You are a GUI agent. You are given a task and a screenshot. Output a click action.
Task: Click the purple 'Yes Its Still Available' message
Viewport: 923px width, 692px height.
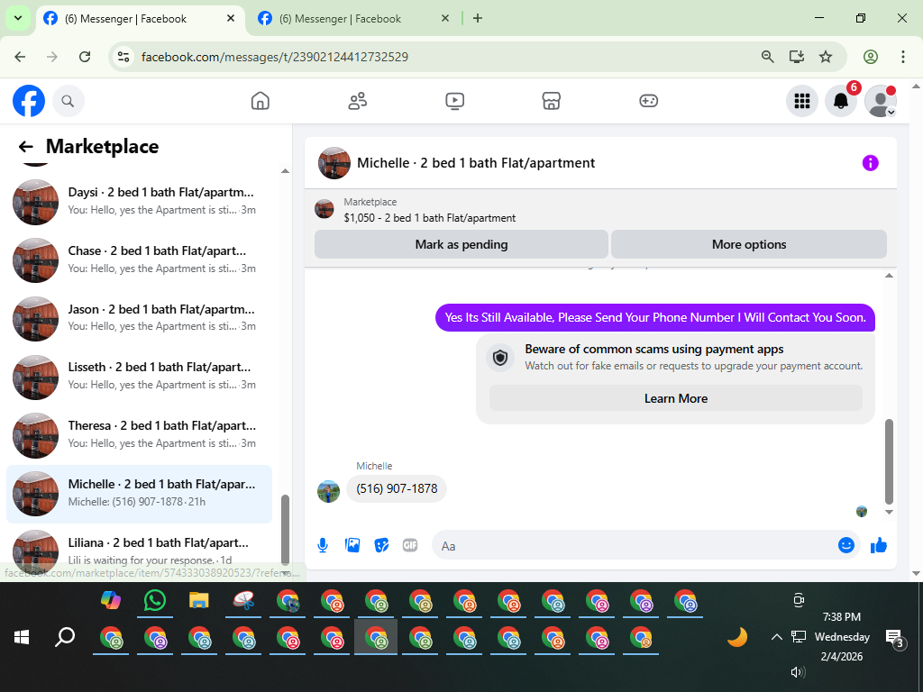tap(655, 318)
